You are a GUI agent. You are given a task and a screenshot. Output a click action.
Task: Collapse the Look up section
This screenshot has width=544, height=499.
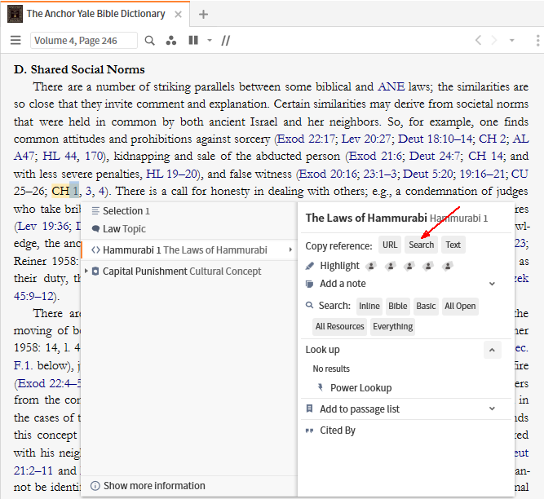point(492,350)
